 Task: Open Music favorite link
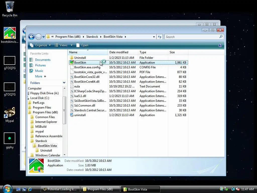tap(39, 71)
